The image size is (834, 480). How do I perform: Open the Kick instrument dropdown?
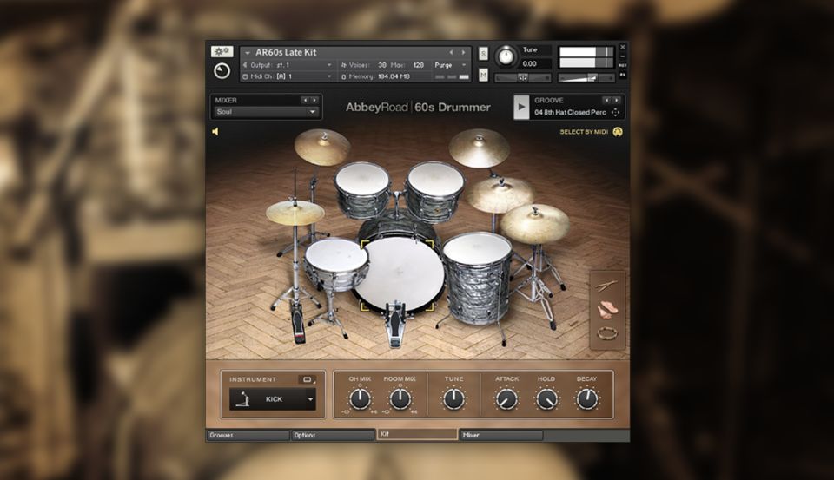272,399
